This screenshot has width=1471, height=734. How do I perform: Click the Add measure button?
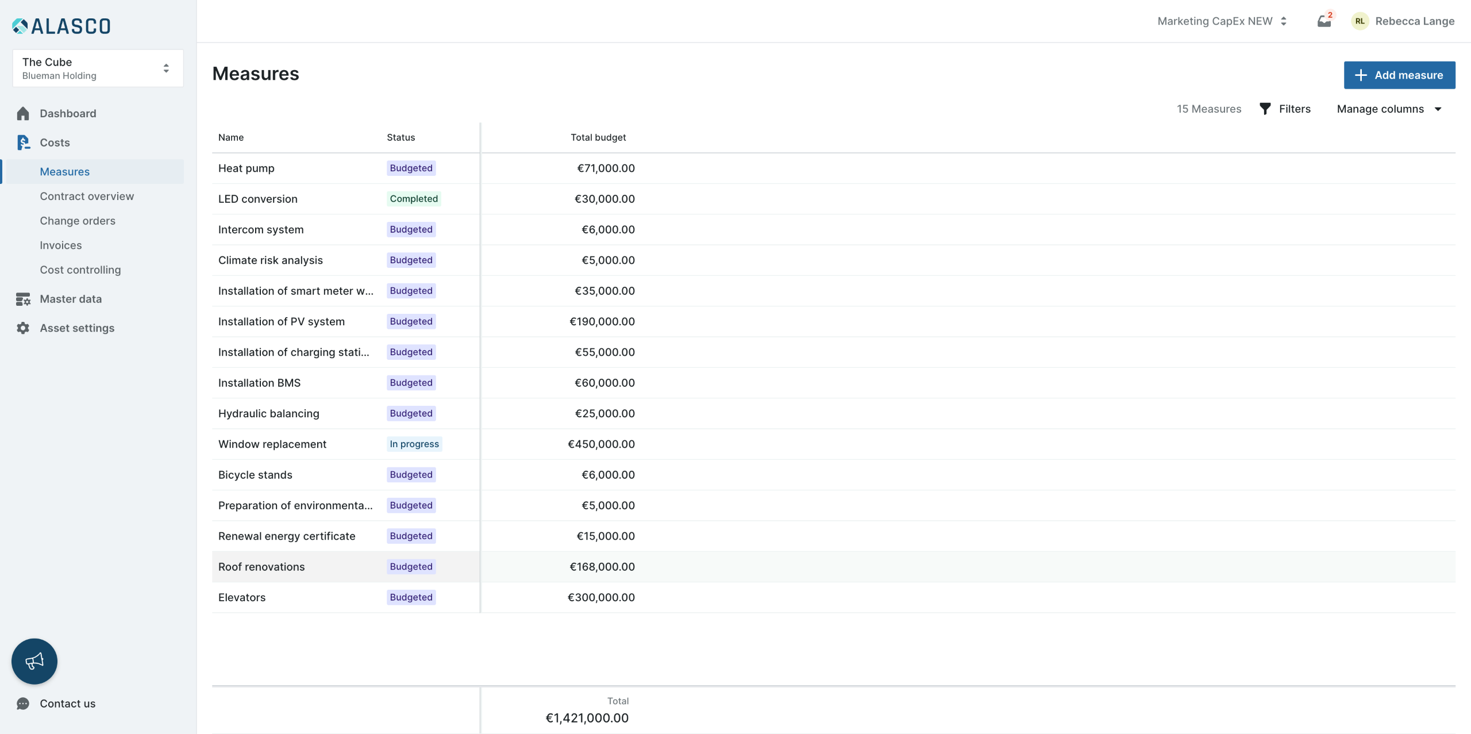pyautogui.click(x=1399, y=75)
